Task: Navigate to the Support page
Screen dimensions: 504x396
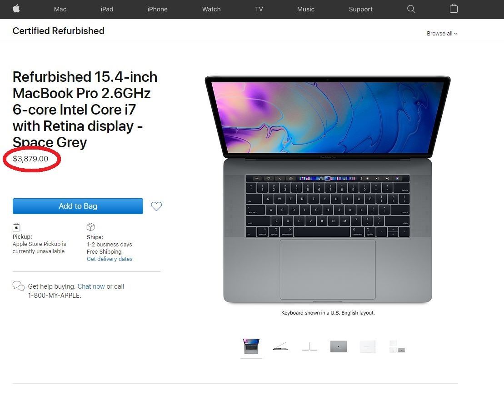Action: pyautogui.click(x=361, y=10)
